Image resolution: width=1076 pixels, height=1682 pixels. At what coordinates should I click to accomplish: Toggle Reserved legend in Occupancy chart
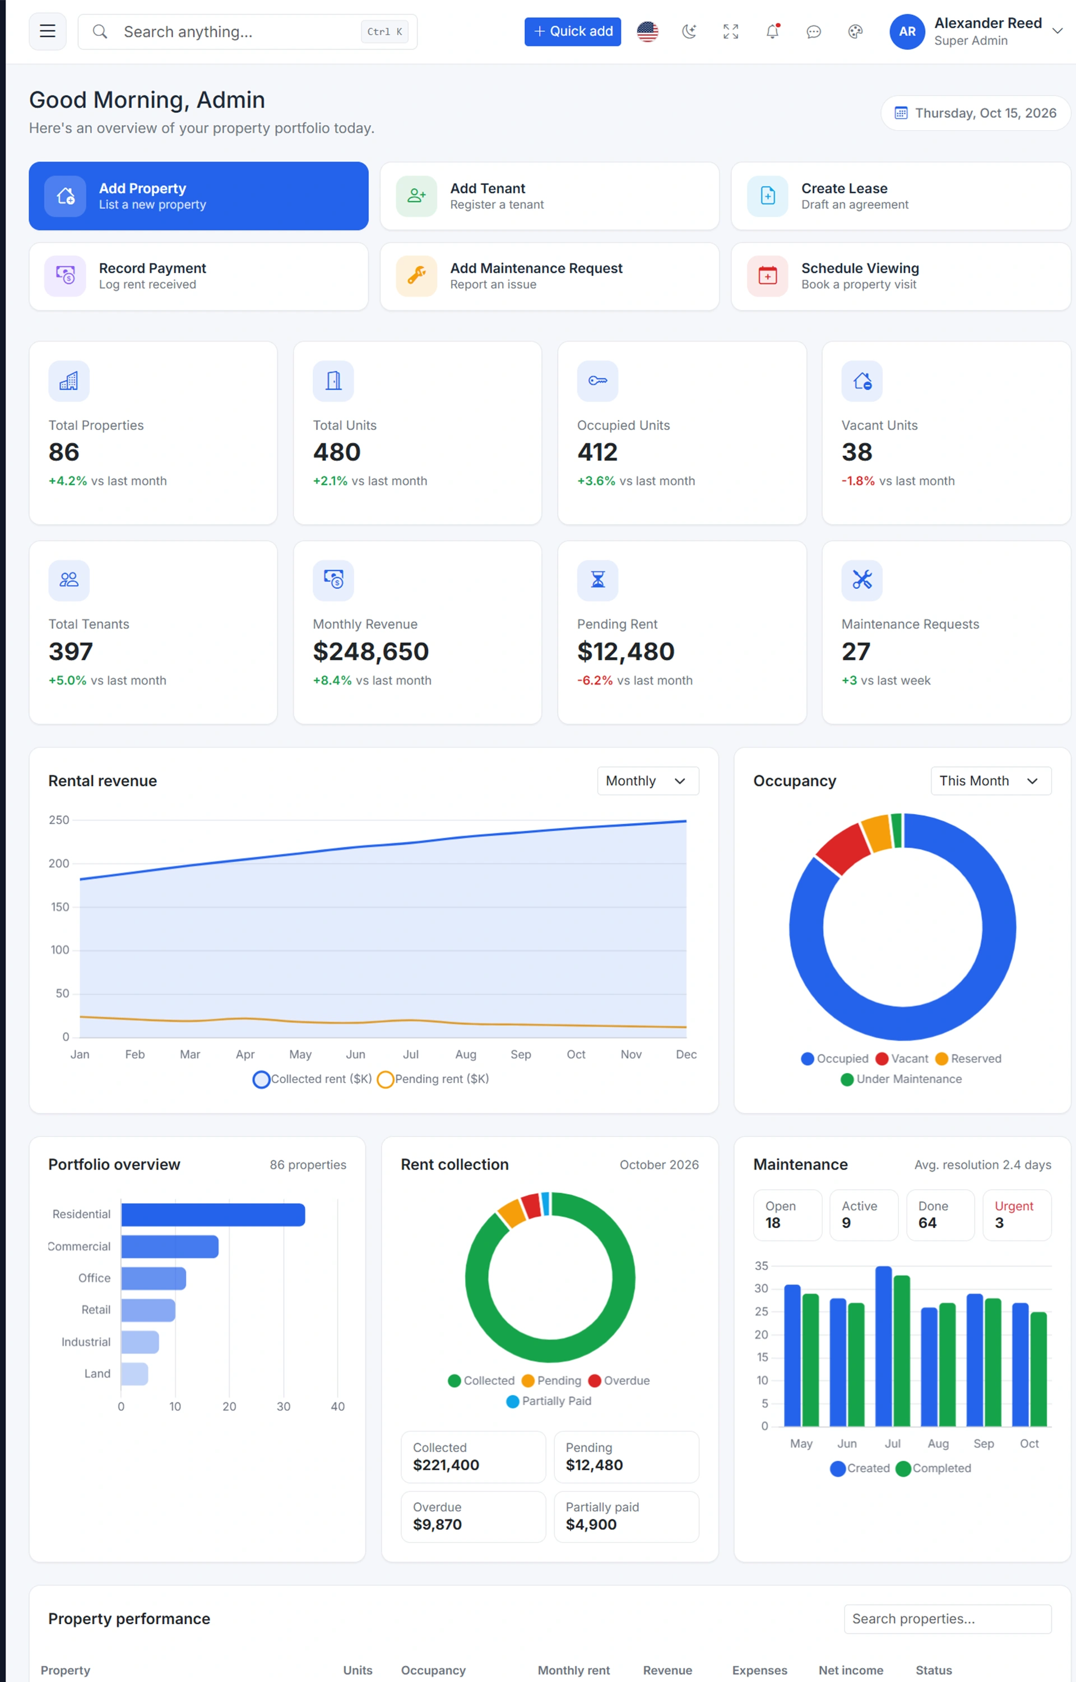968,1059
